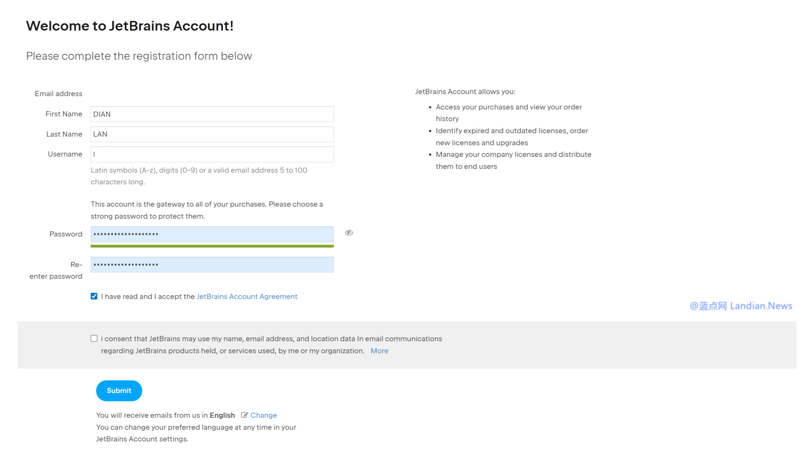
Task: Click the pencil edit icon beside Change
Action: click(245, 415)
